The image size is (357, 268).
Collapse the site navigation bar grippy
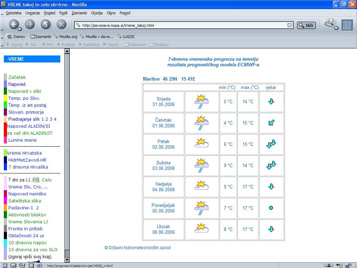coord(2,44)
